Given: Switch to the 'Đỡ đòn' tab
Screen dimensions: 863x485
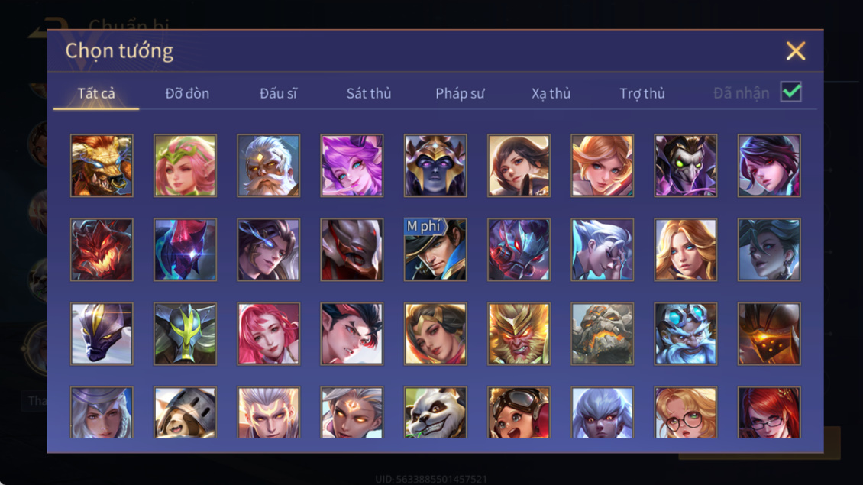Looking at the screenshot, I should [187, 93].
